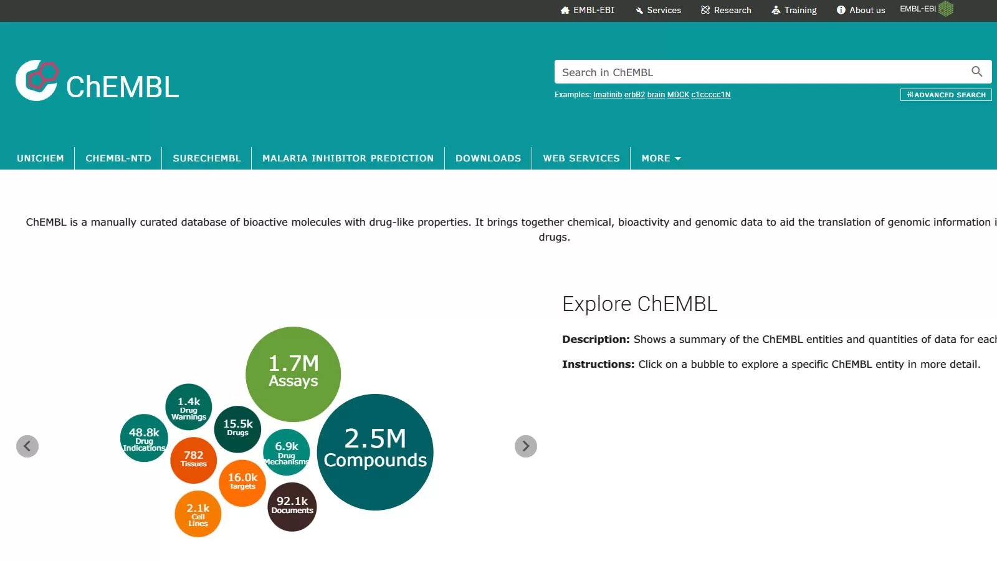Click the search magnifier icon
Image resolution: width=997 pixels, height=561 pixels.
click(x=977, y=72)
